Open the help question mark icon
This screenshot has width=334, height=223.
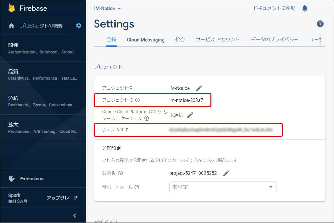click(320, 24)
